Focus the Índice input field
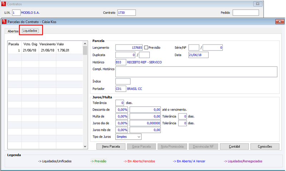 [x=123, y=81]
